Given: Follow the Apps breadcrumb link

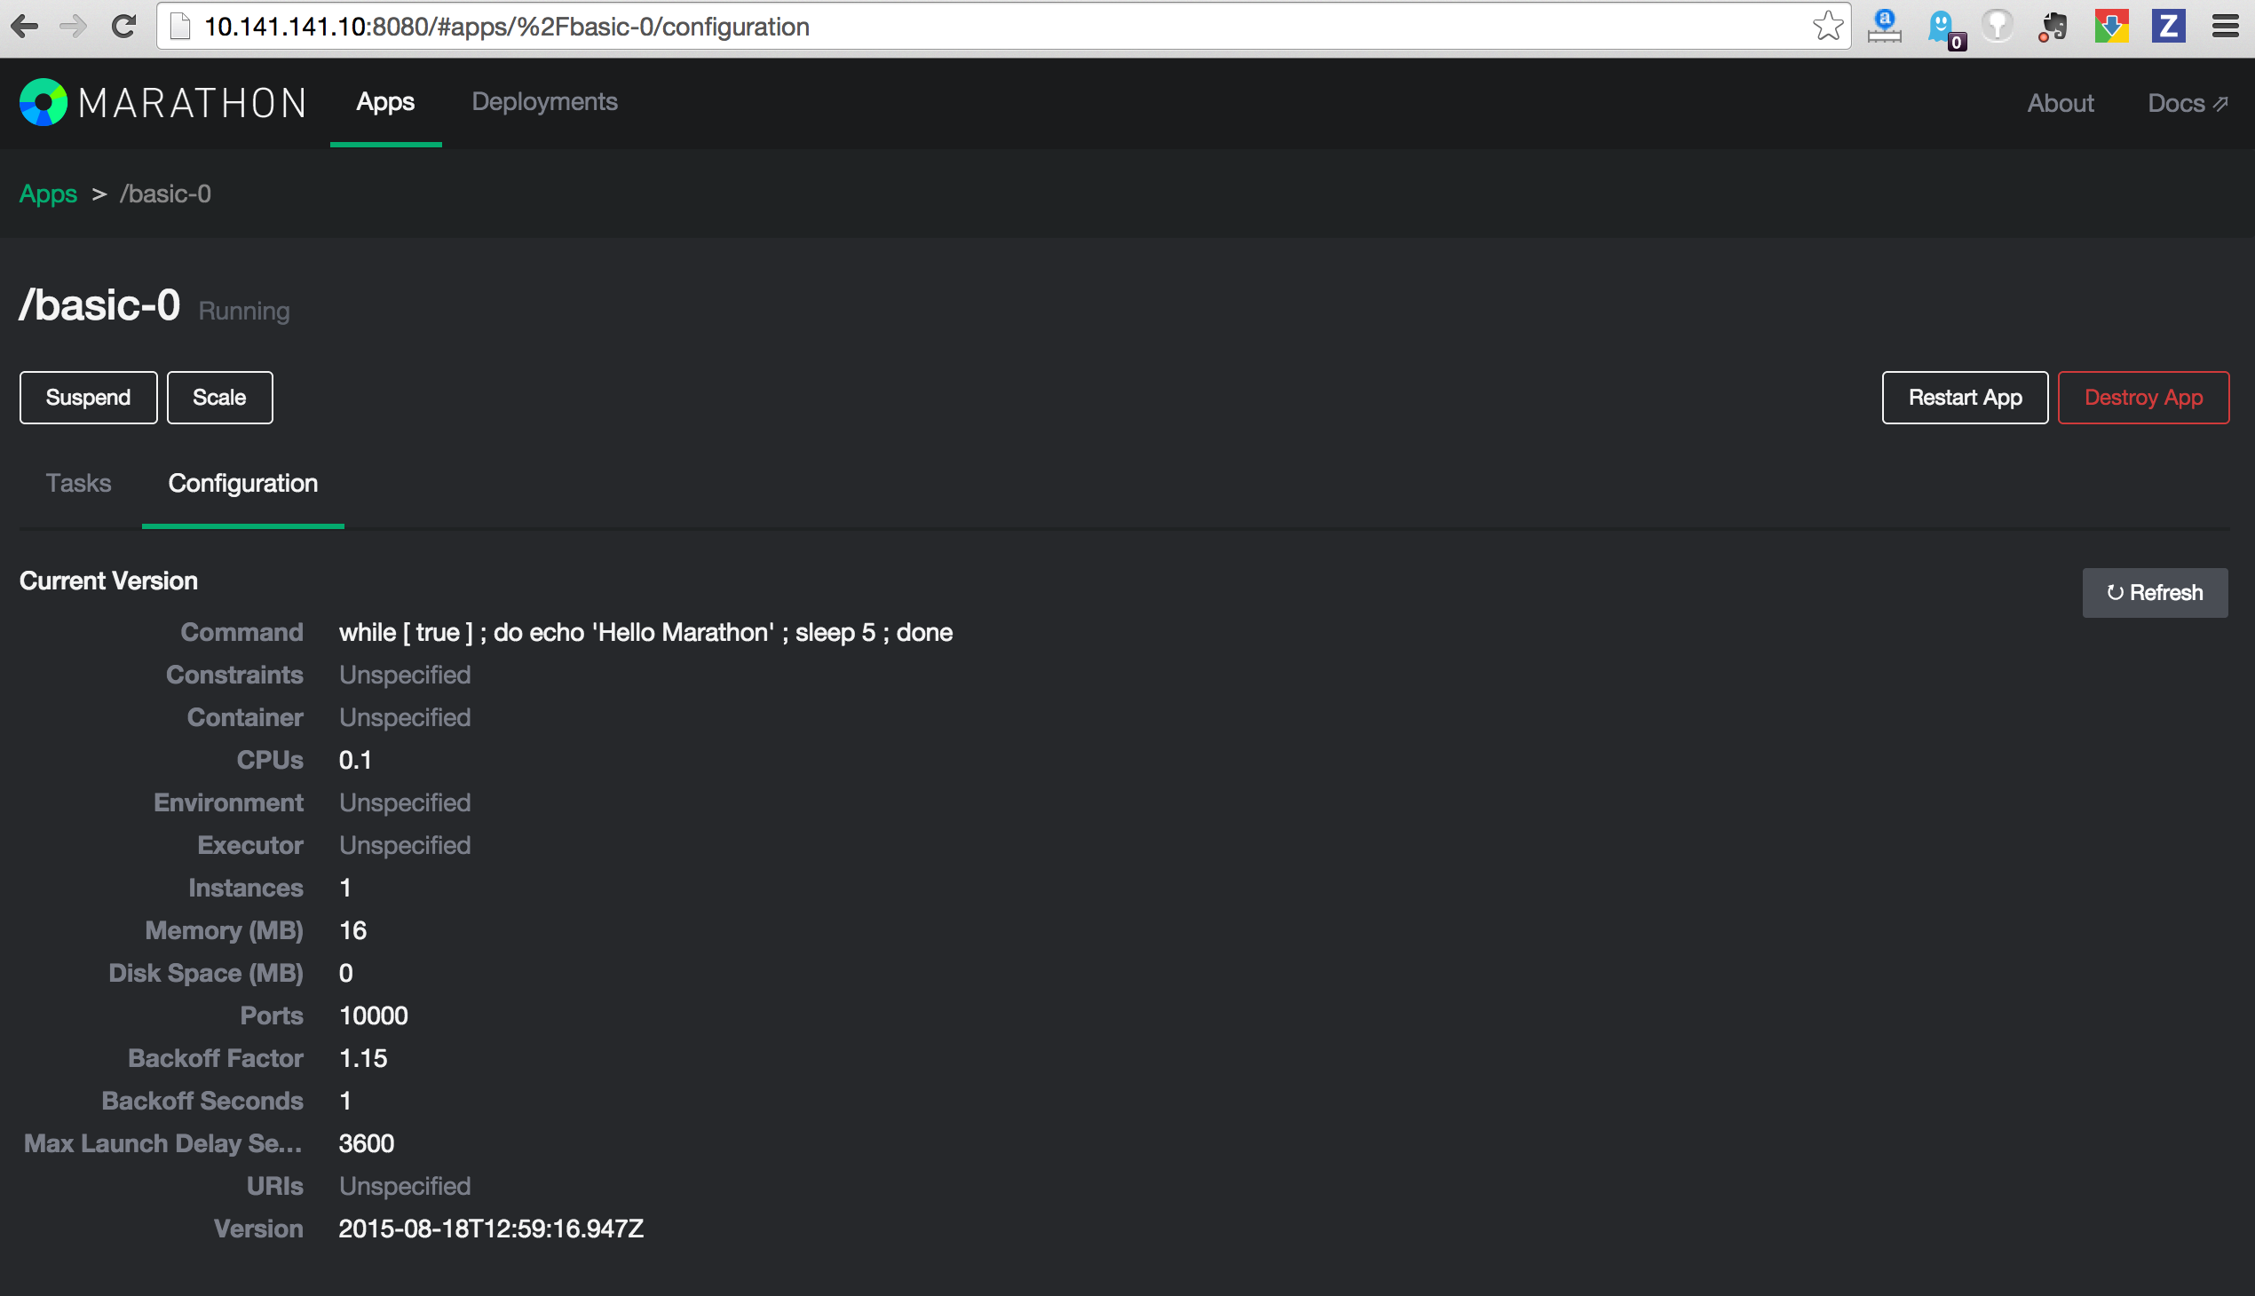Looking at the screenshot, I should pyautogui.click(x=48, y=194).
